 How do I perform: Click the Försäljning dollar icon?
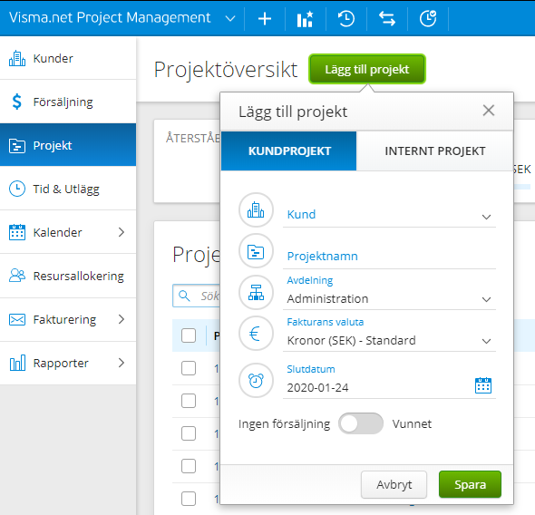[16, 102]
